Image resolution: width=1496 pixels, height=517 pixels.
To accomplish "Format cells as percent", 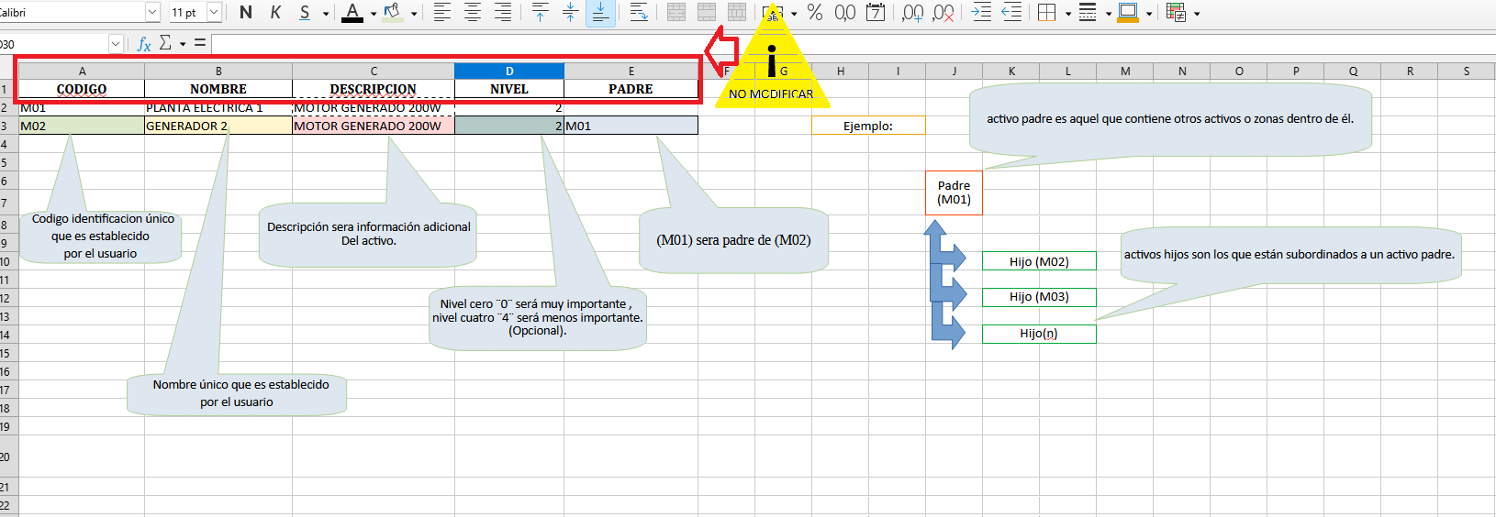I will [x=814, y=13].
